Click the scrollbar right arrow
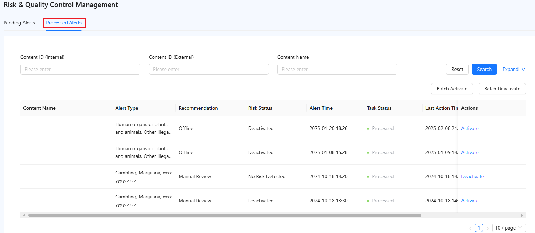This screenshot has width=535, height=233. (522, 215)
